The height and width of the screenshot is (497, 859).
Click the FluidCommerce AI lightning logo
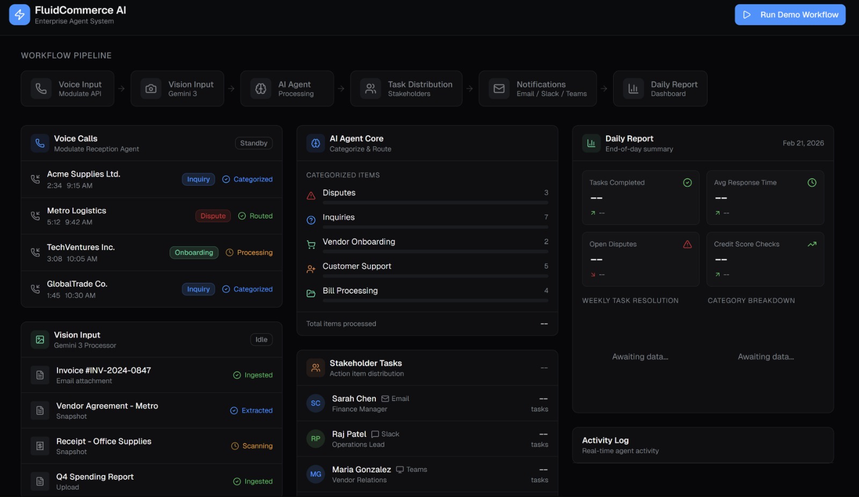19,14
